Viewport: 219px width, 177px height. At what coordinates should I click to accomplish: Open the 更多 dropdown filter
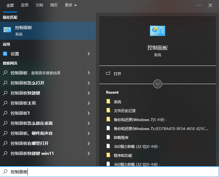[71, 5]
